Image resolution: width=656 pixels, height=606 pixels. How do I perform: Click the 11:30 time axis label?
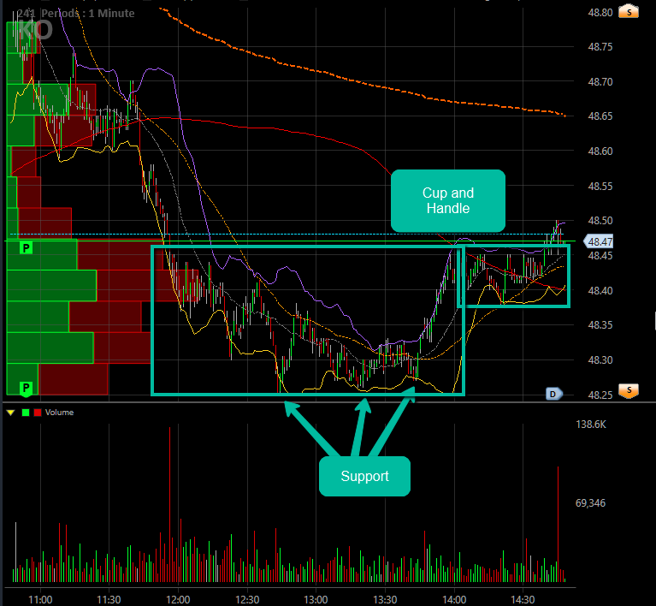coord(109,600)
